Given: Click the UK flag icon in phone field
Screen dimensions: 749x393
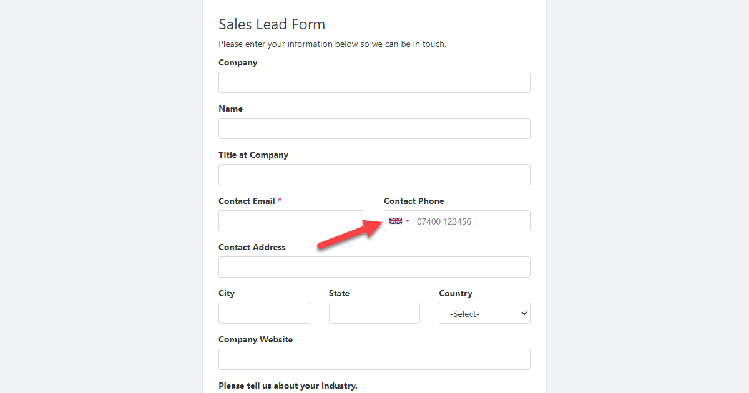Looking at the screenshot, I should (x=395, y=221).
